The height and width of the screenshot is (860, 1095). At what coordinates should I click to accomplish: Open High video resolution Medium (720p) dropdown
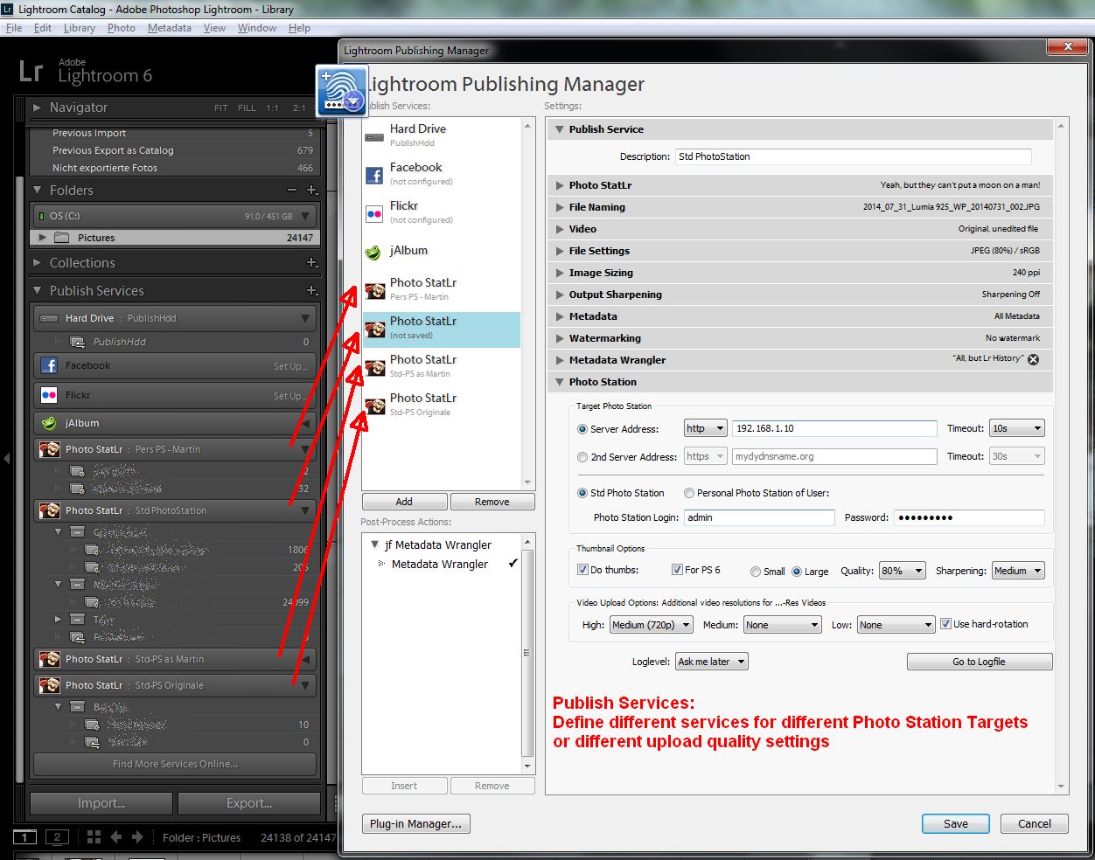tap(652, 625)
